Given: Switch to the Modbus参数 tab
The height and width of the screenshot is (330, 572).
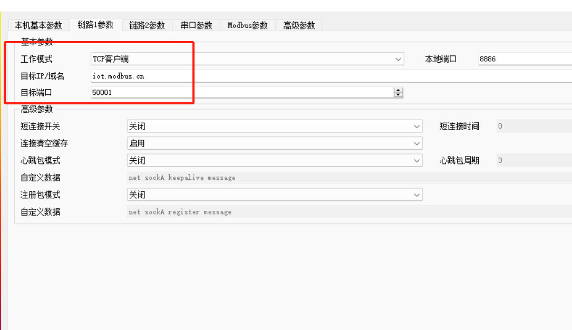Looking at the screenshot, I should pos(247,25).
